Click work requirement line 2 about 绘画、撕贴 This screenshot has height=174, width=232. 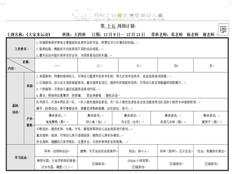pyautogui.click(x=69, y=49)
